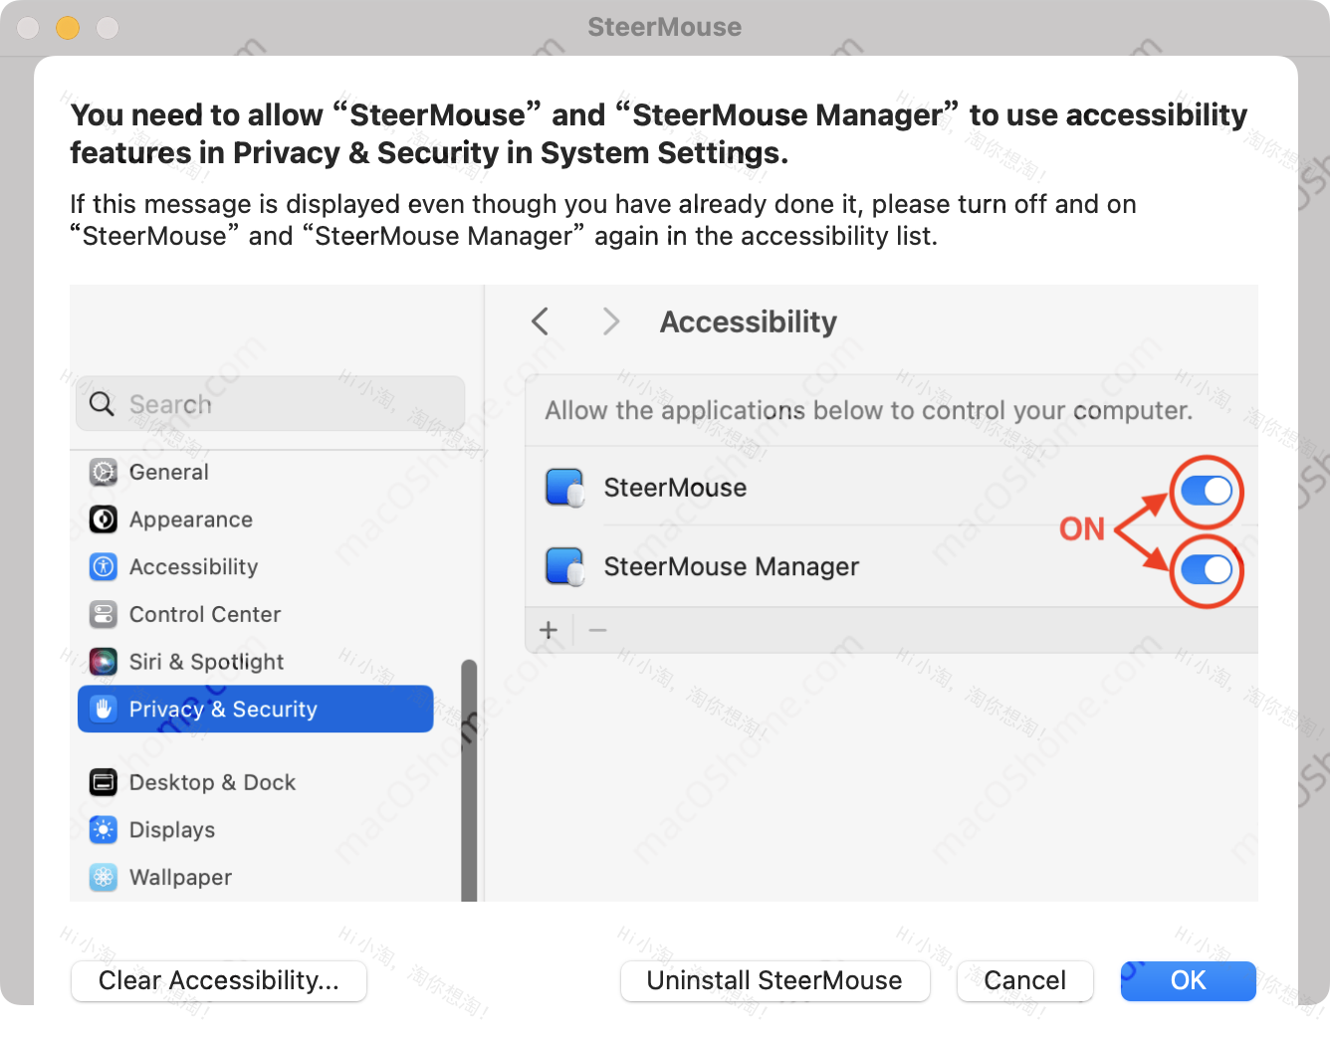Viewport: 1330px width, 1041px height.
Task: Open the Accessibility sidebar icon
Action: tap(104, 566)
